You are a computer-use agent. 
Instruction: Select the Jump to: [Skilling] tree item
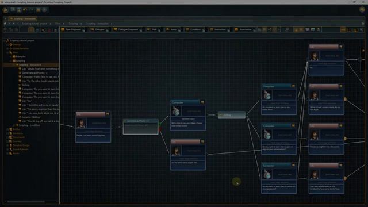click(x=30, y=117)
